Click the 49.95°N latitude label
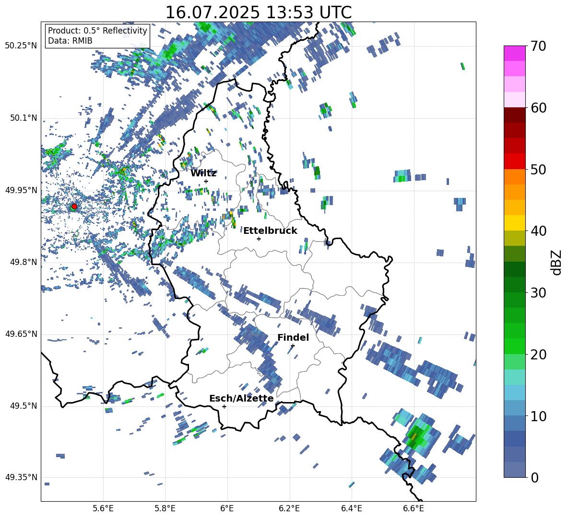The image size is (568, 518). tap(21, 190)
